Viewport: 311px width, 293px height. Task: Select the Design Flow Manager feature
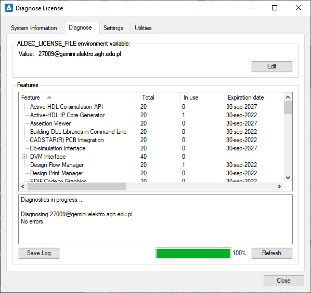57,165
